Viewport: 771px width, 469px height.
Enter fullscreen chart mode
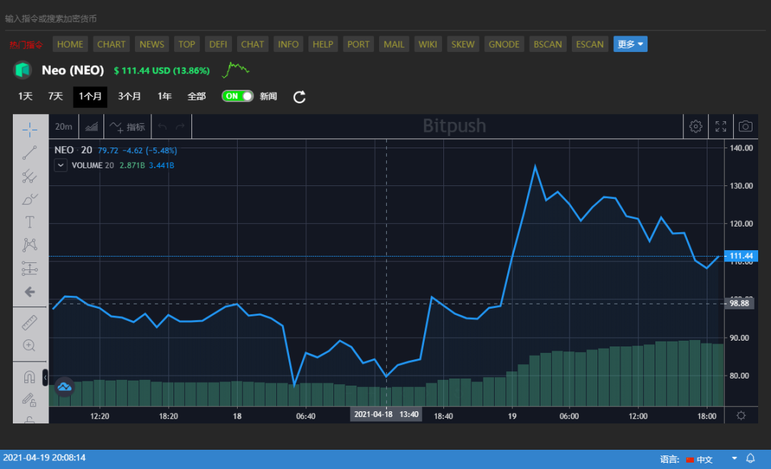coord(721,126)
